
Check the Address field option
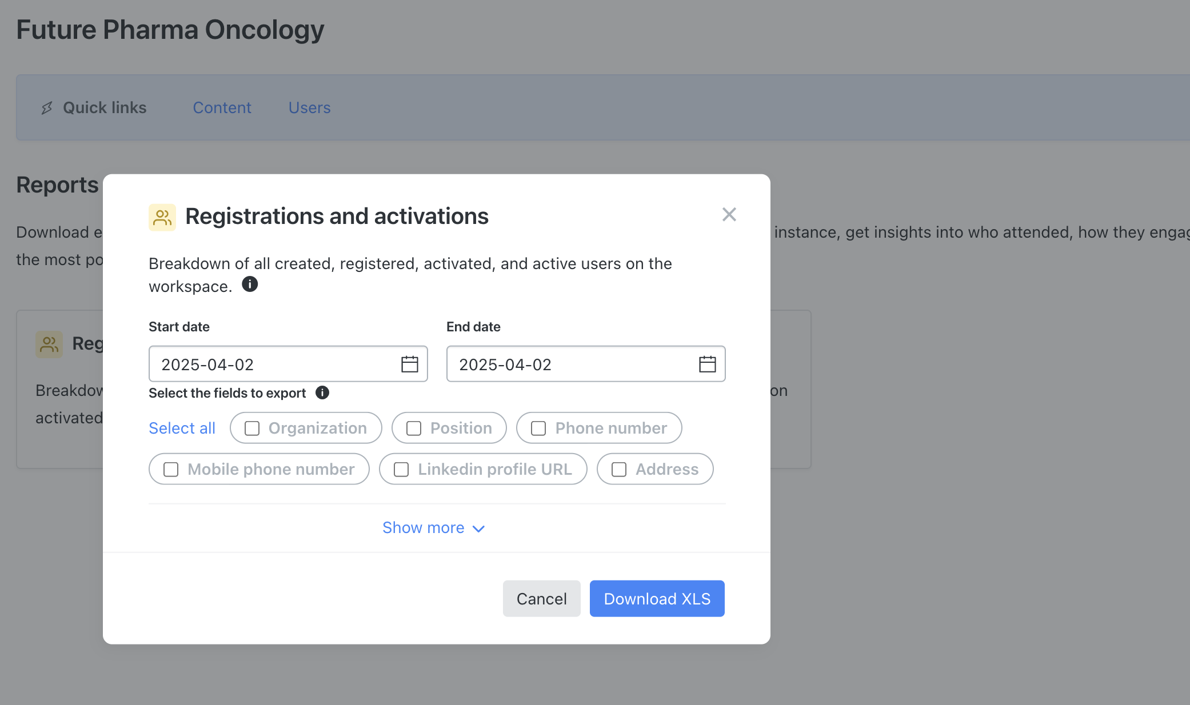click(619, 469)
